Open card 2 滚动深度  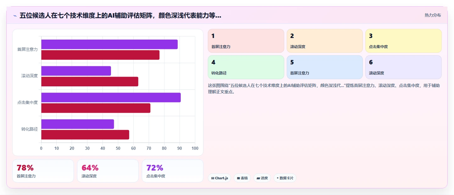click(x=325, y=41)
